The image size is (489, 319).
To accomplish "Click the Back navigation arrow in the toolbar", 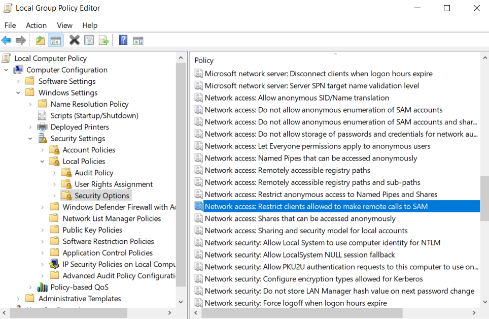I will pyautogui.click(x=7, y=40).
